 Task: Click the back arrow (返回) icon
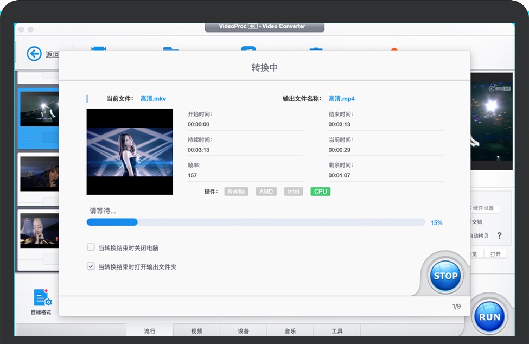coord(34,54)
